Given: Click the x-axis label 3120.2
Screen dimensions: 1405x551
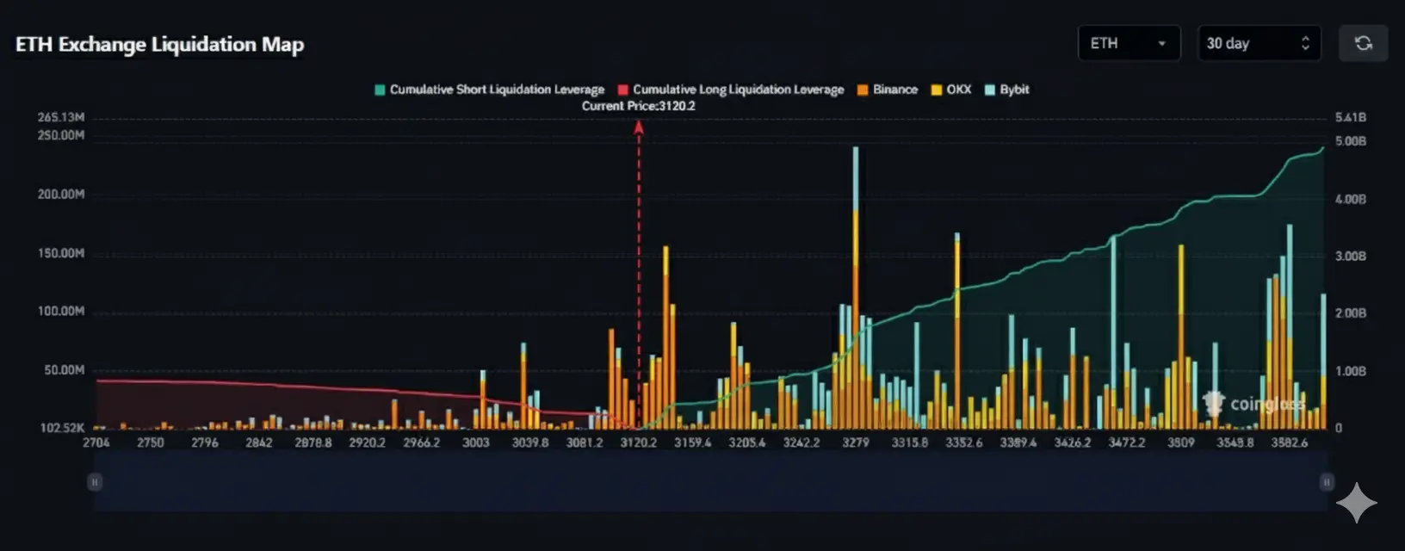Looking at the screenshot, I should (639, 443).
